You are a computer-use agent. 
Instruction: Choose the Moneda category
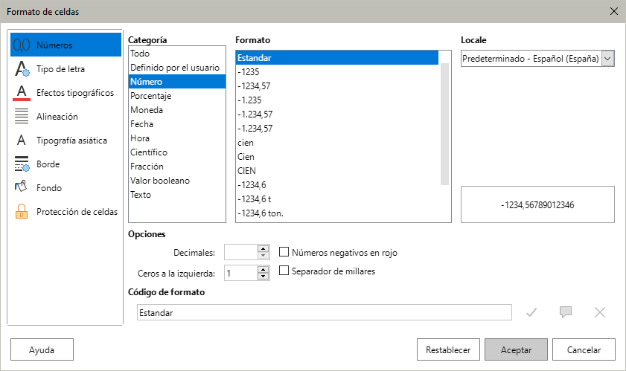177,110
